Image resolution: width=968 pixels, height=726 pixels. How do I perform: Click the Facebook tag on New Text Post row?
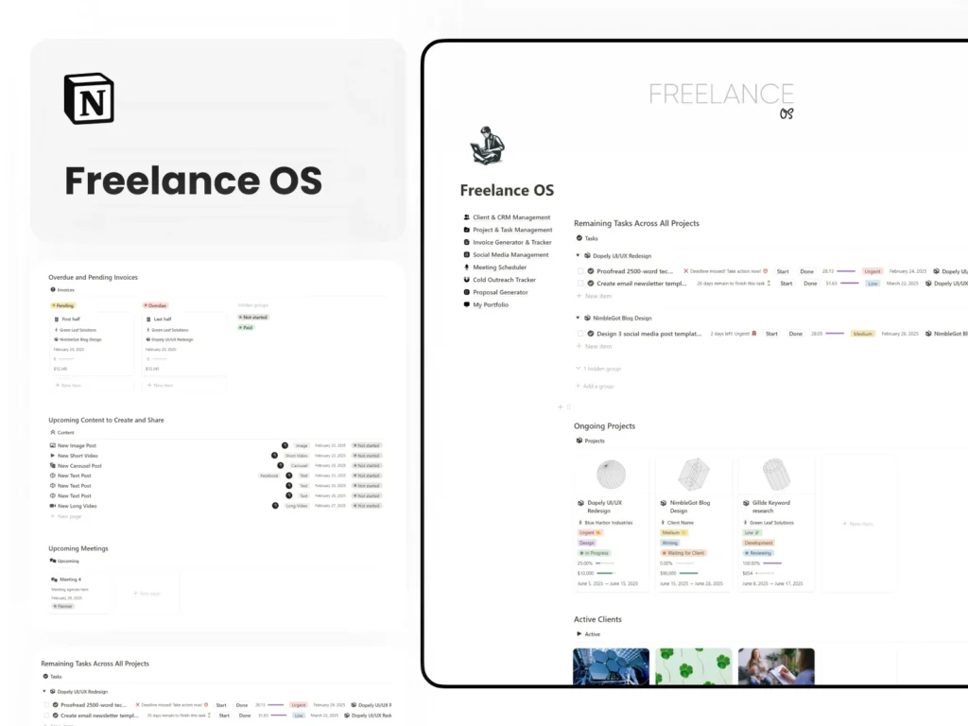pyautogui.click(x=269, y=475)
